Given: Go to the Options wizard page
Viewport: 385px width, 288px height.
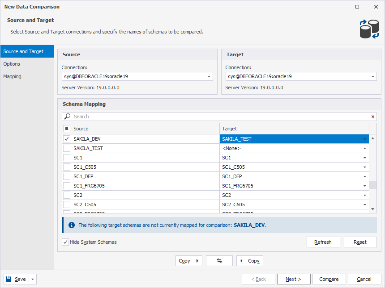Looking at the screenshot, I should [27, 64].
